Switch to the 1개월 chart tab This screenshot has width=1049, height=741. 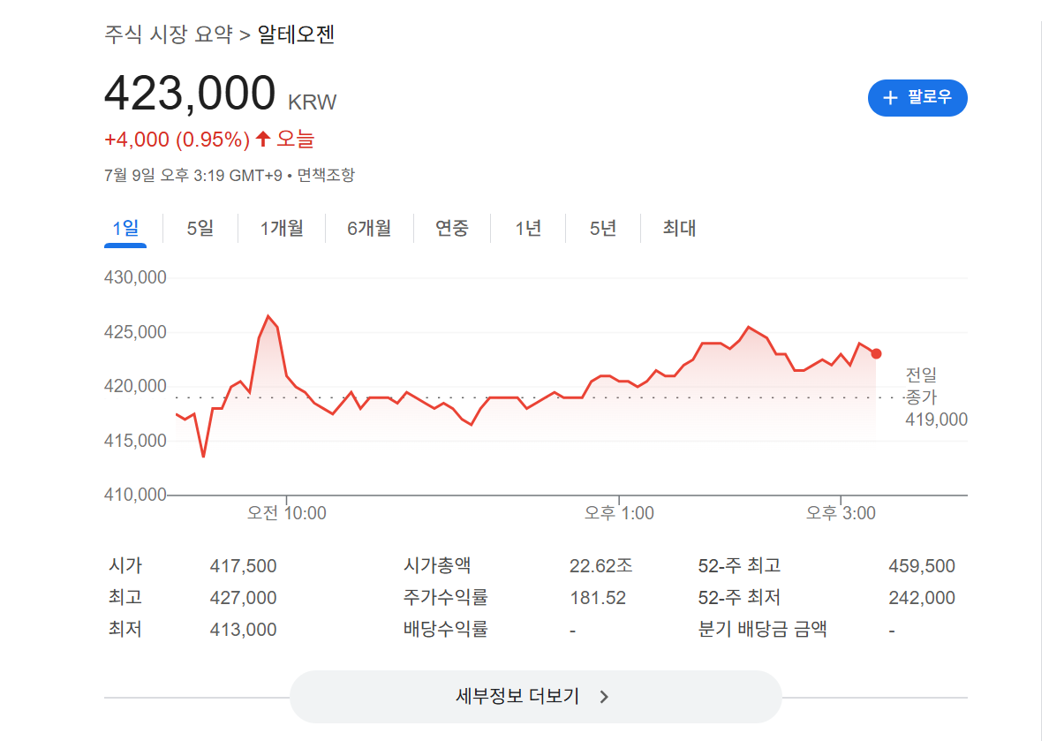pyautogui.click(x=282, y=228)
